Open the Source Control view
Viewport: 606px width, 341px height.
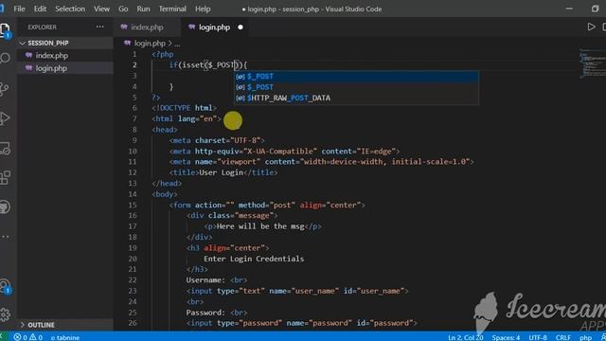pyautogui.click(x=5, y=89)
